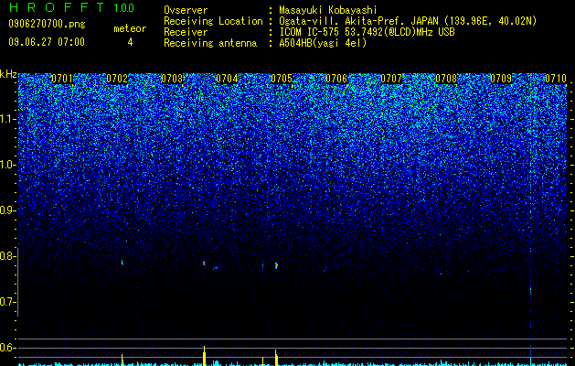575x366 pixels.
Task: Click the meteor count value 4
Action: pyautogui.click(x=130, y=42)
